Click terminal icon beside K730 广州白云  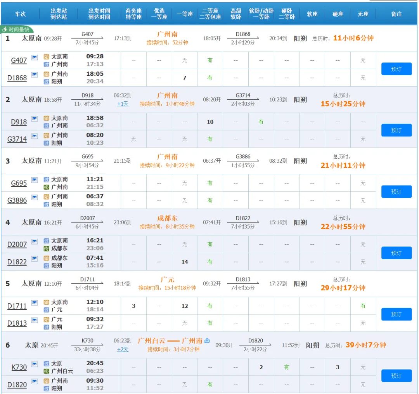[46, 371]
